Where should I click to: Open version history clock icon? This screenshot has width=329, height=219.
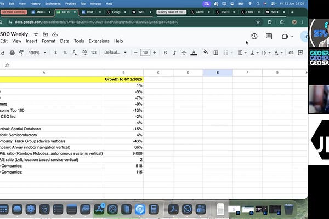tap(254, 36)
